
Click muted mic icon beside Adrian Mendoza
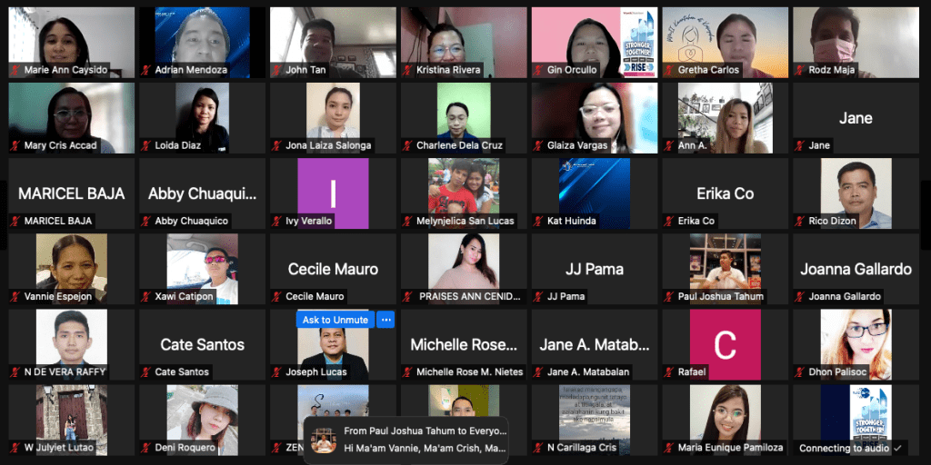145,70
